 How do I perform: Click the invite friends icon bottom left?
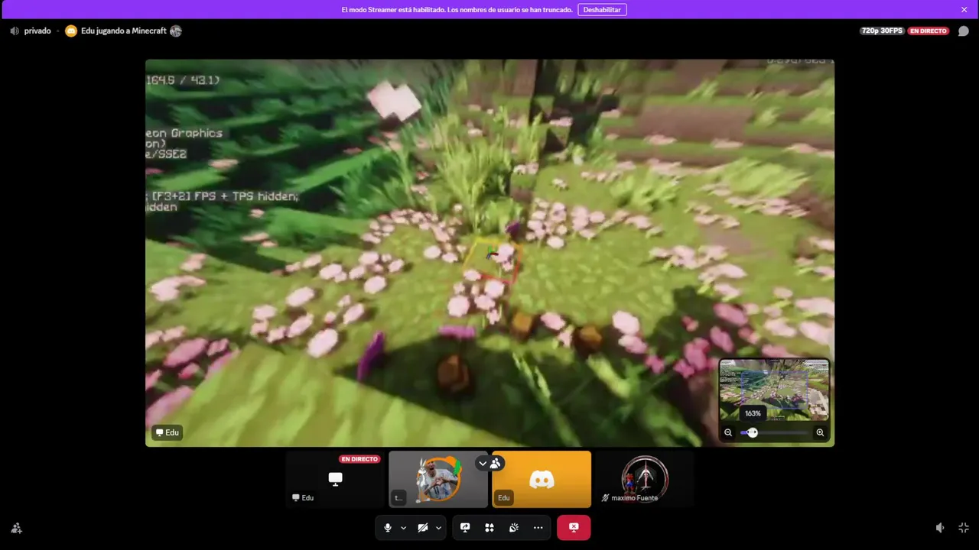16,528
